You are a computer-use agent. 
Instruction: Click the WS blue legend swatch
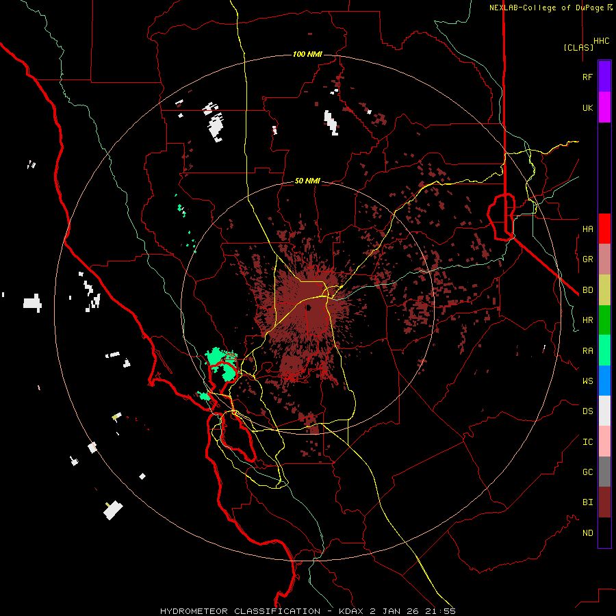[604, 381]
